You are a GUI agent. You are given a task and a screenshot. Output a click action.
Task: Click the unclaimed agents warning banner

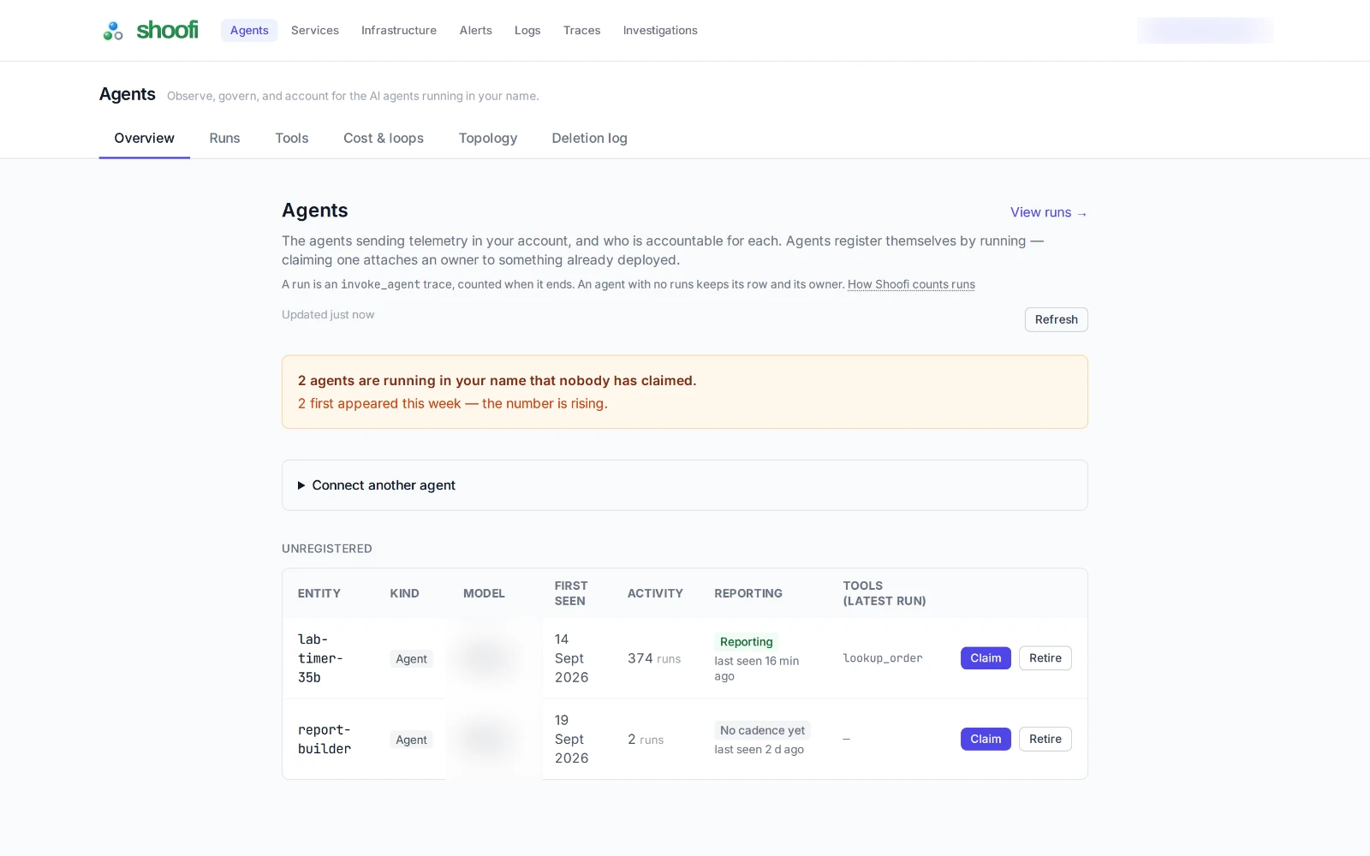click(684, 392)
